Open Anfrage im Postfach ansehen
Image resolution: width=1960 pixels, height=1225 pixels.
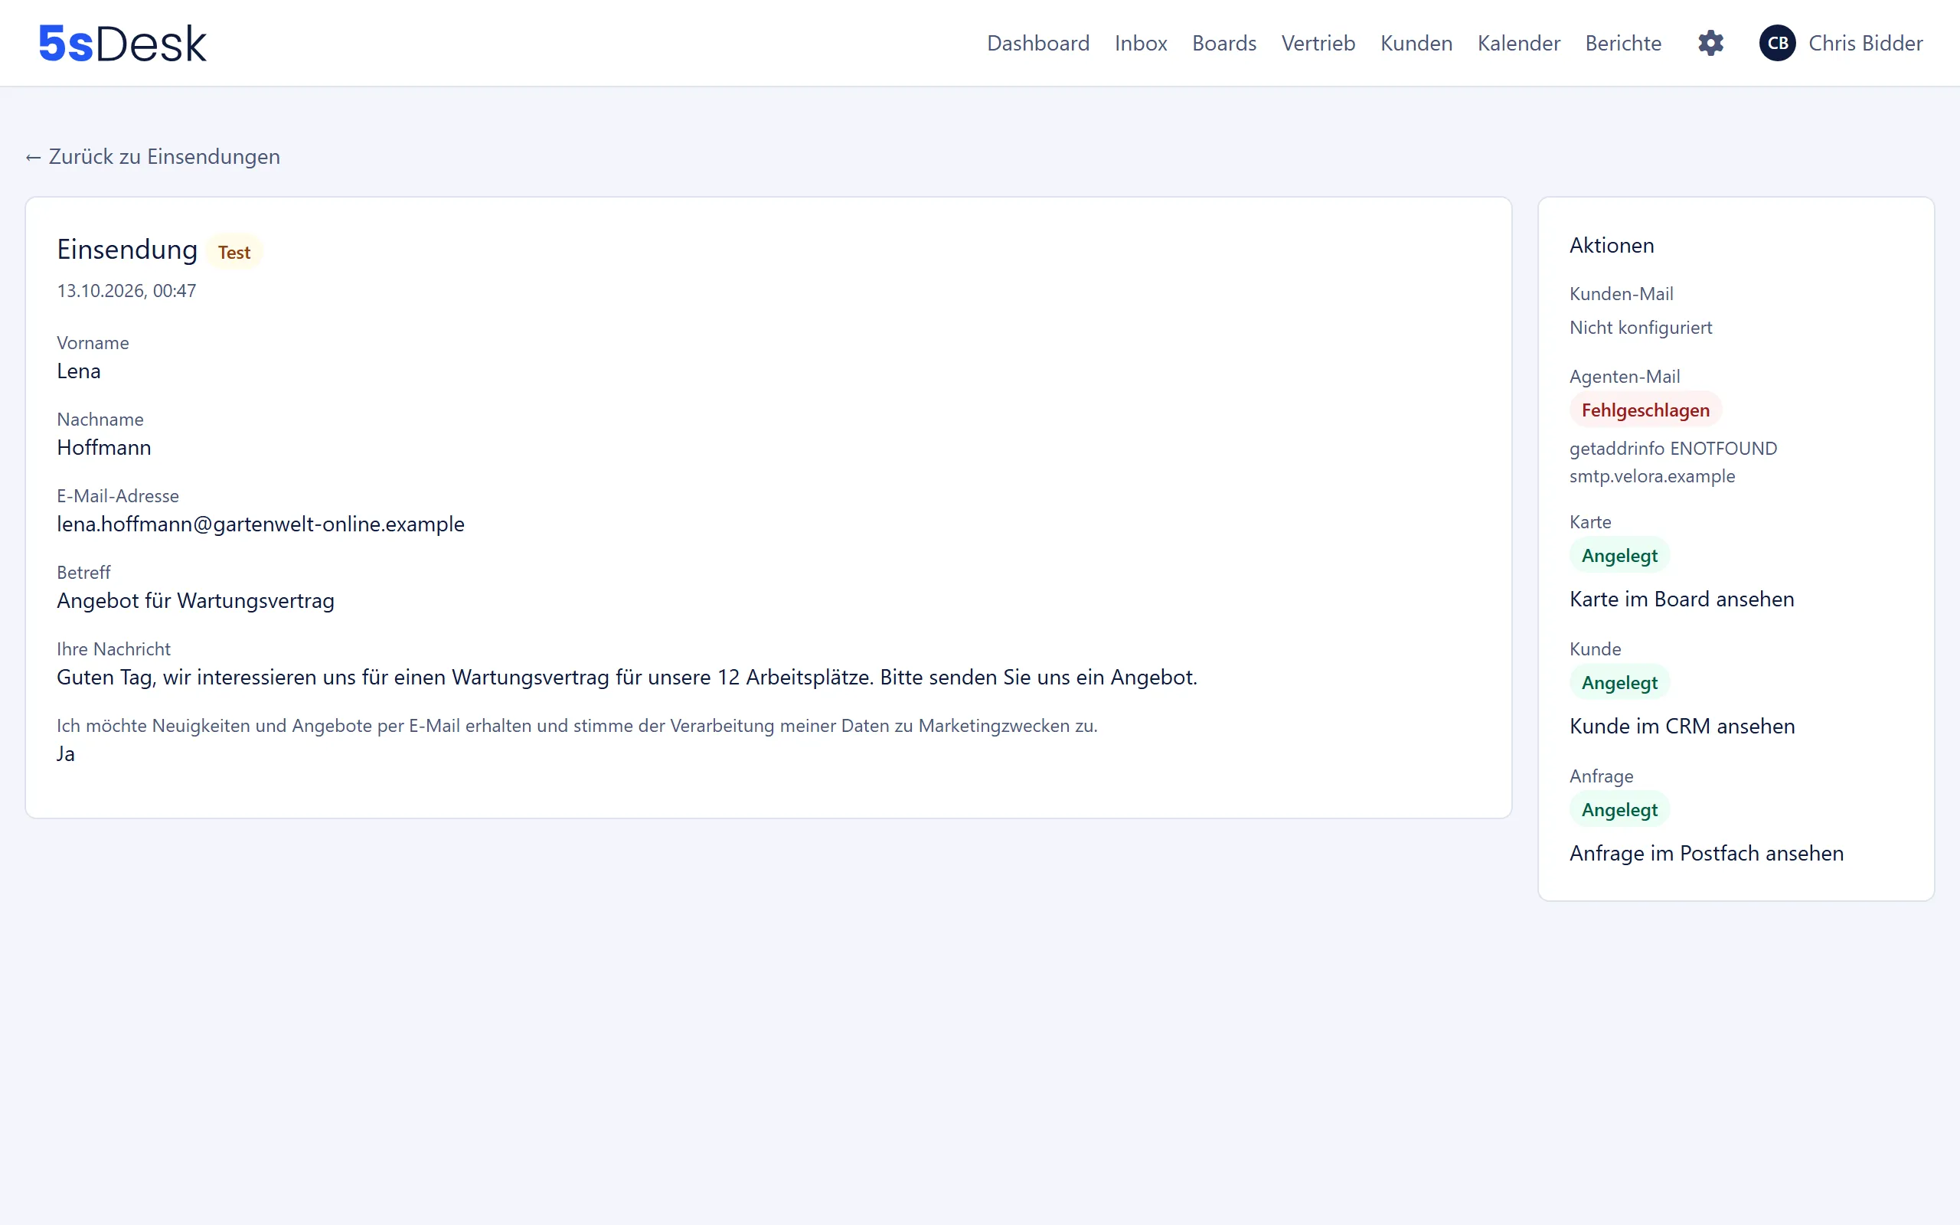coord(1707,853)
